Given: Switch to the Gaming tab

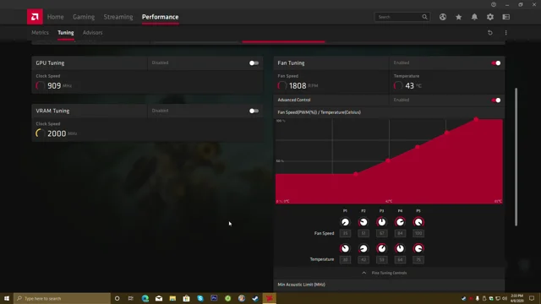Looking at the screenshot, I should (x=84, y=17).
